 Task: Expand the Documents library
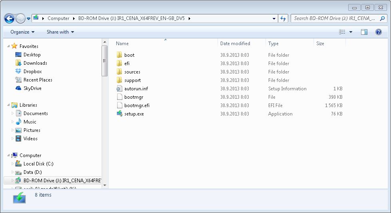click(12, 113)
